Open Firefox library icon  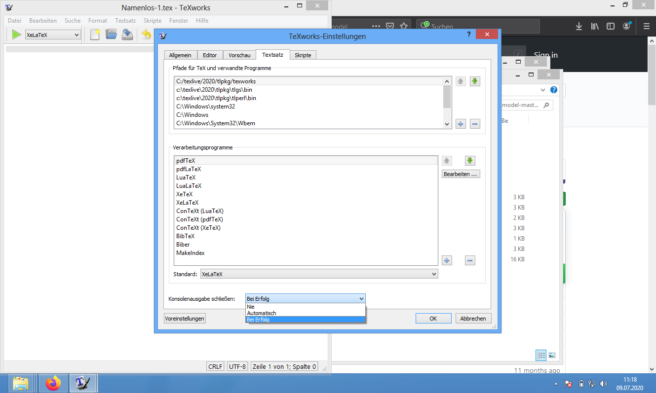[x=595, y=26]
